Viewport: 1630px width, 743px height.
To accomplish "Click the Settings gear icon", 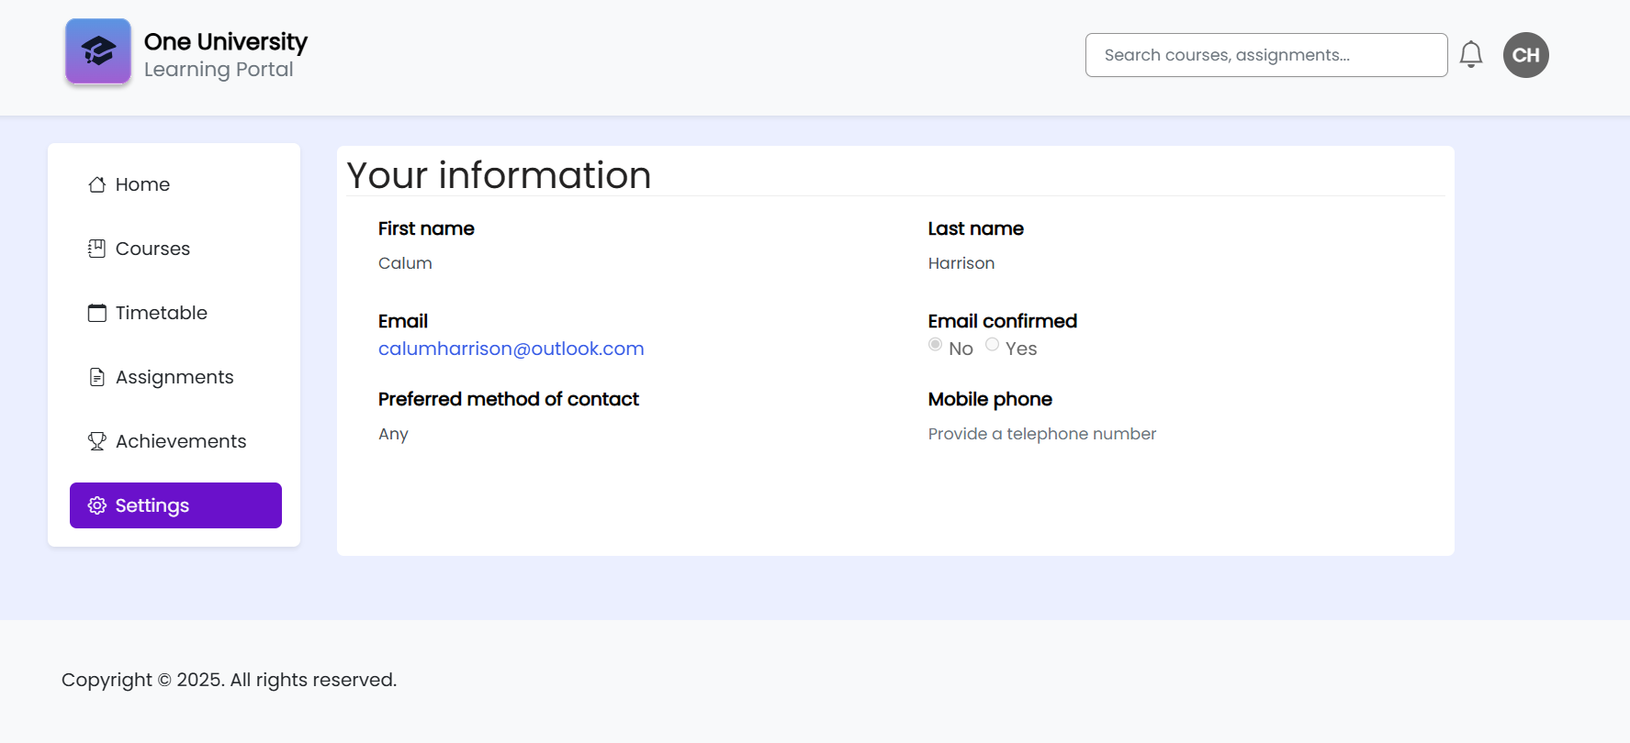I will pyautogui.click(x=96, y=505).
